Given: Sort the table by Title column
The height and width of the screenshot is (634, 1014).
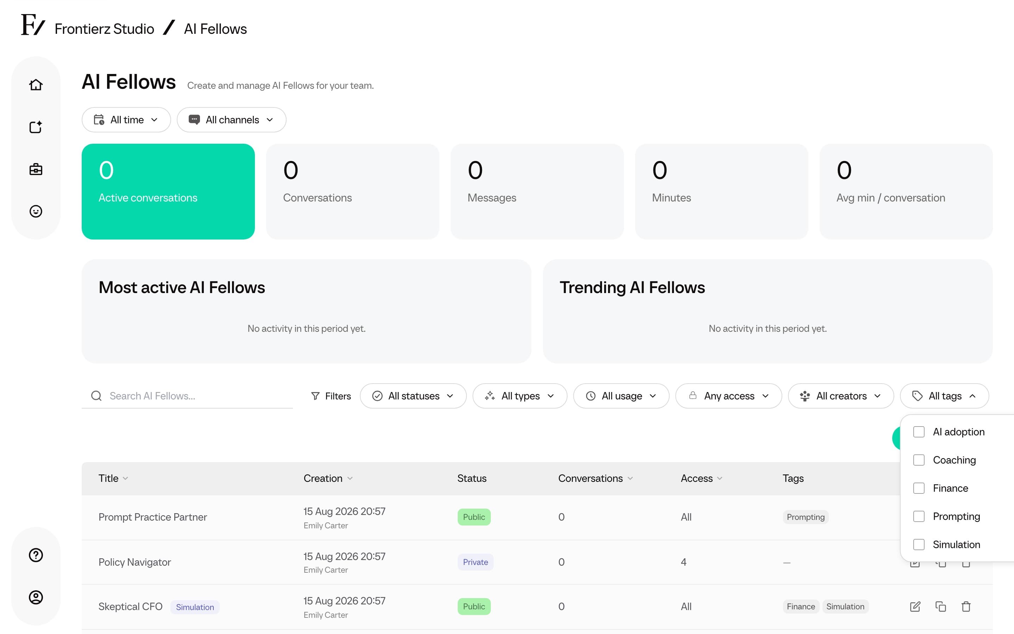Looking at the screenshot, I should (113, 478).
